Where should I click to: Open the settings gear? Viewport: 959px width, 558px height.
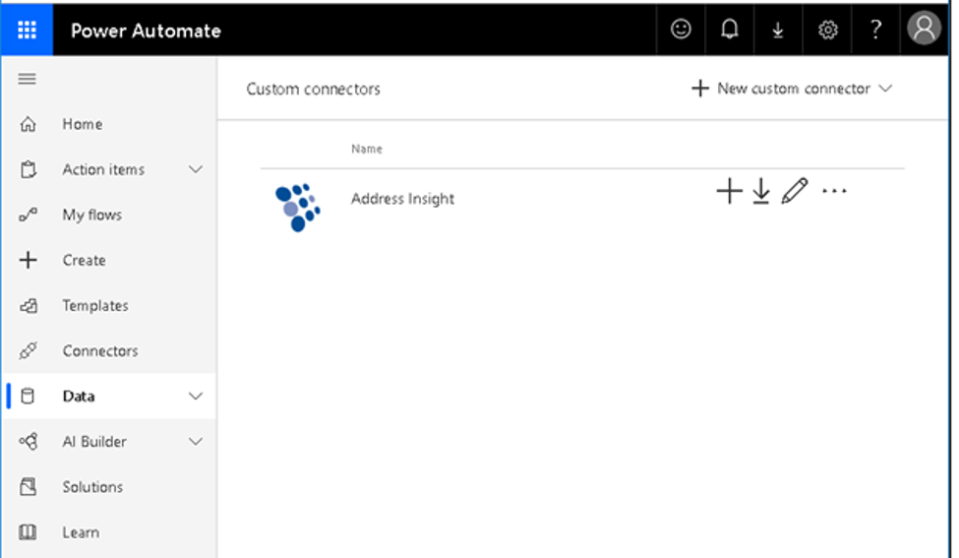click(827, 30)
